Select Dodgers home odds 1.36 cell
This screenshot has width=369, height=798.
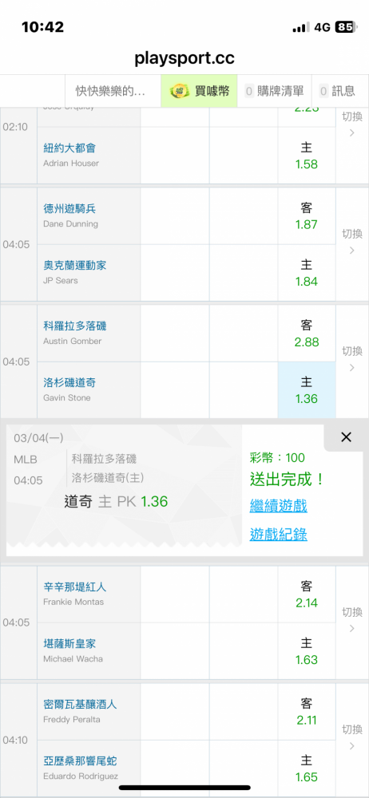coord(307,390)
